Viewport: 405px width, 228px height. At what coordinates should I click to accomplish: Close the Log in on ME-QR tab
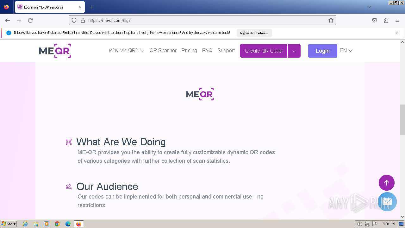click(x=80, y=7)
